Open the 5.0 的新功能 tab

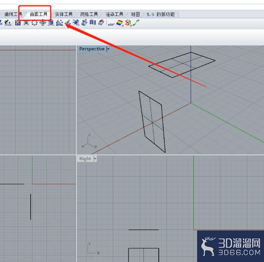coord(161,14)
